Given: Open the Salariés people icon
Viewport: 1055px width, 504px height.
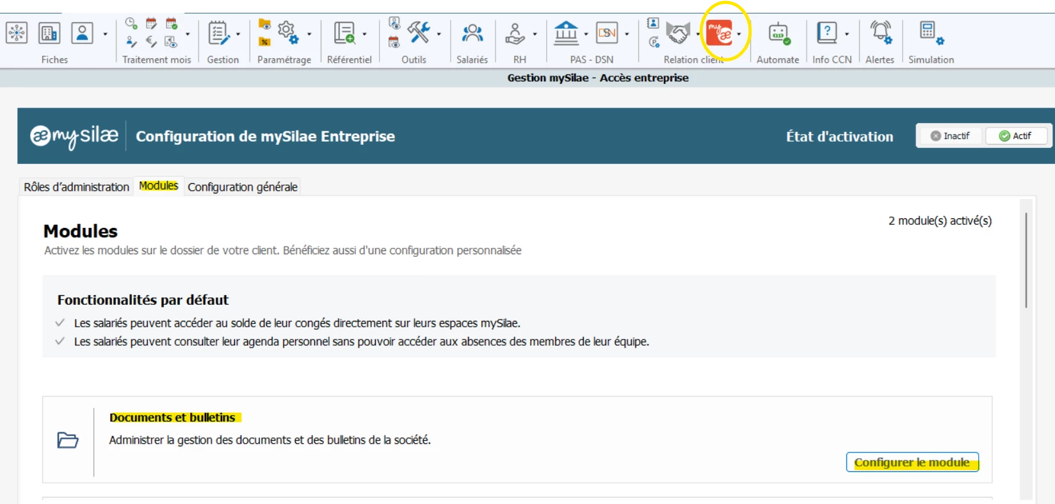Looking at the screenshot, I should pos(472,33).
